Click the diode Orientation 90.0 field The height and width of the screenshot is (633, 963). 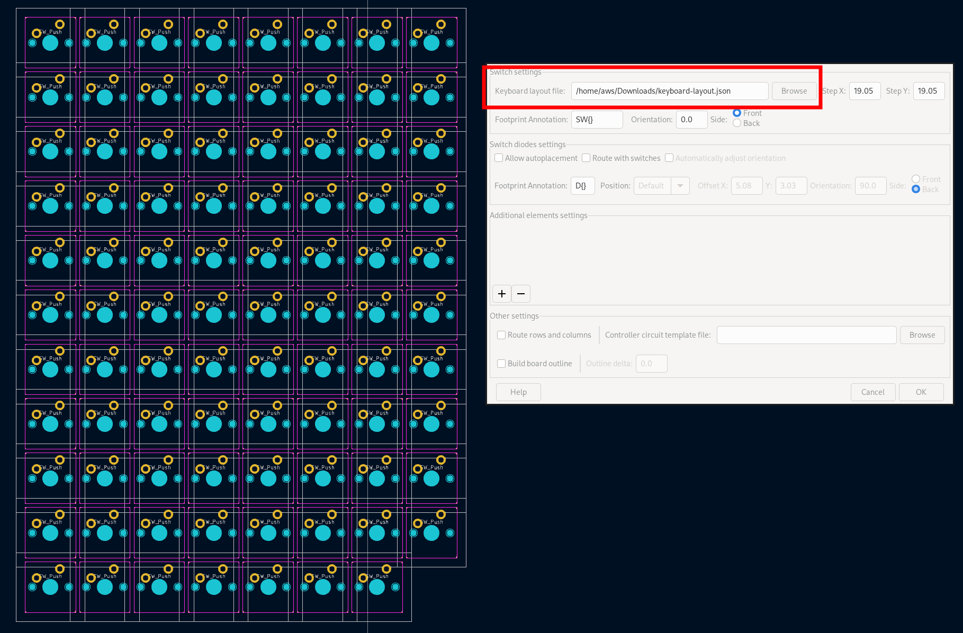pos(870,186)
